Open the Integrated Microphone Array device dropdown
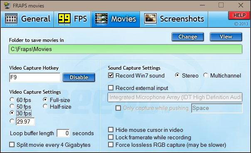 [175, 97]
